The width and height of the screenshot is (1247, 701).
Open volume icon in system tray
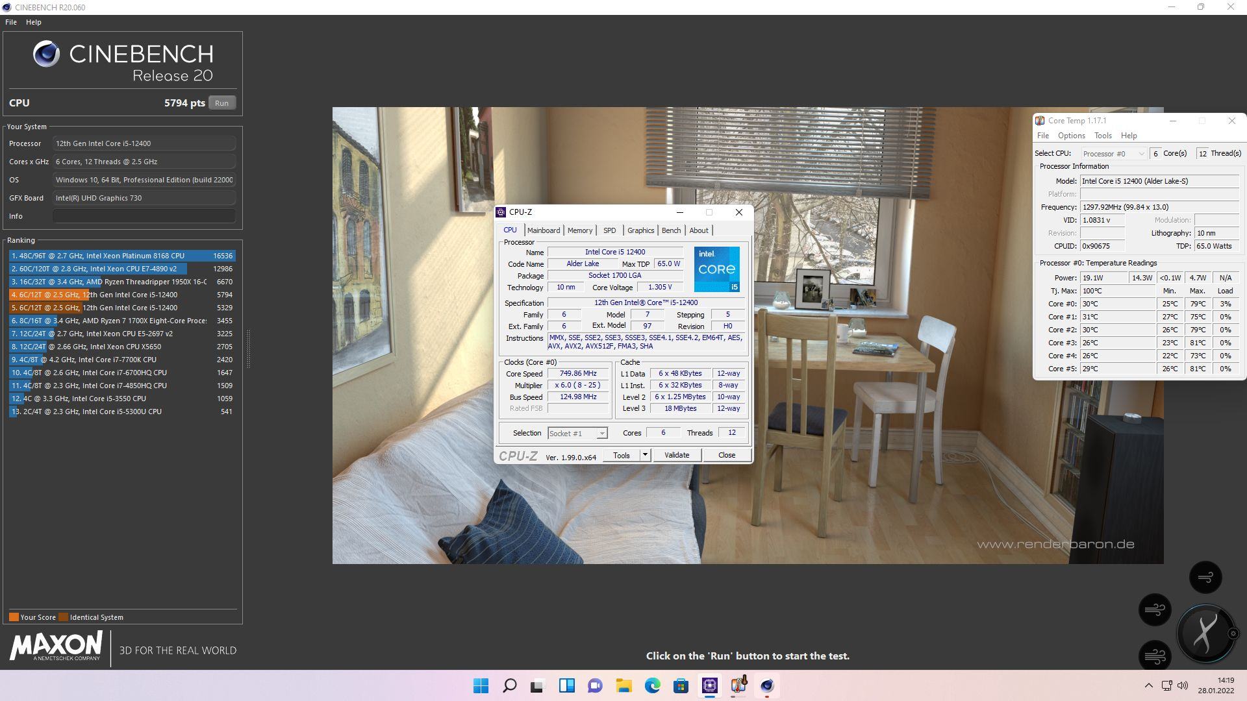pyautogui.click(x=1183, y=685)
